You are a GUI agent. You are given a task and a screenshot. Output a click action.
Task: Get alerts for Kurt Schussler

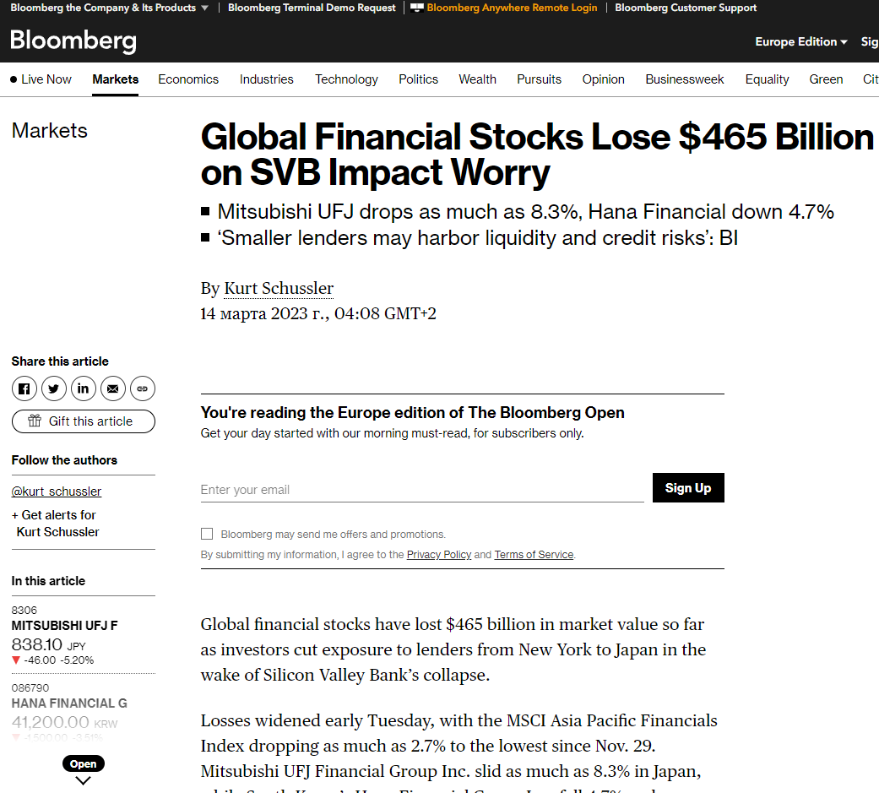[56, 524]
